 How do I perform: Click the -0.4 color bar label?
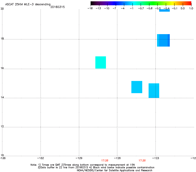click(167, 8)
